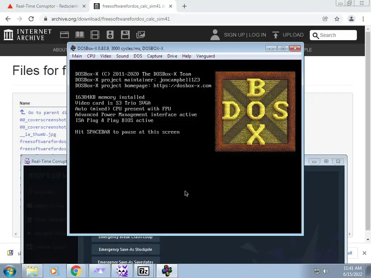Image resolution: width=371 pixels, height=278 pixels.
Task: Close the downloads bar
Action: [364, 253]
